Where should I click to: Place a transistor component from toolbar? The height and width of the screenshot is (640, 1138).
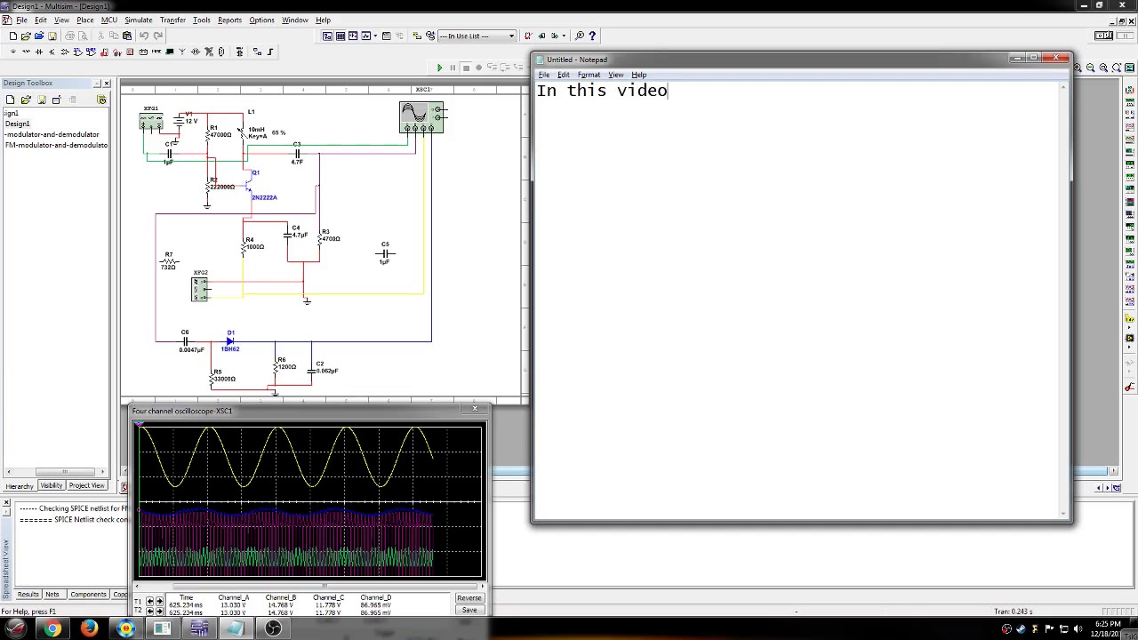pos(52,52)
